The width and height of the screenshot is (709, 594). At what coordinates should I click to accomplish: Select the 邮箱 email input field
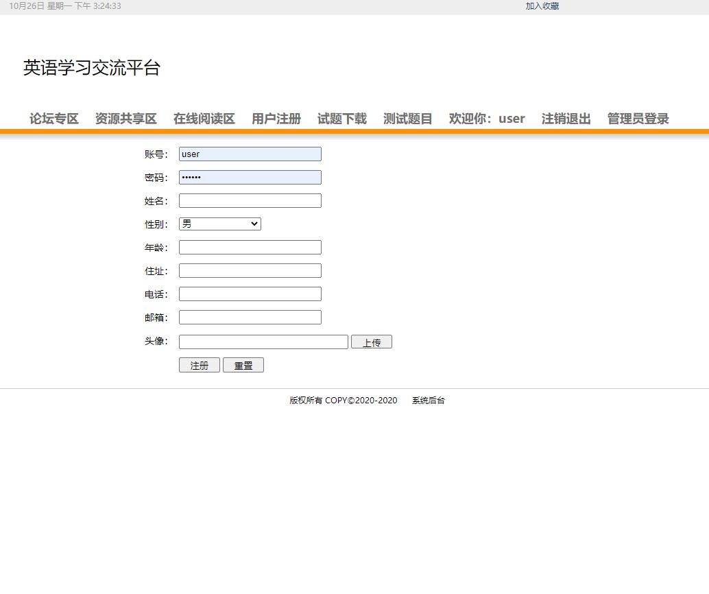[x=250, y=317]
